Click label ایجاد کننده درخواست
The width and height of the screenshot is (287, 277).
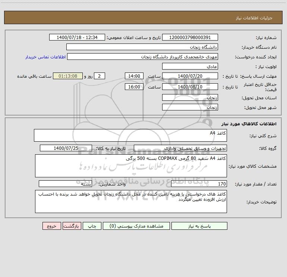click(256, 57)
